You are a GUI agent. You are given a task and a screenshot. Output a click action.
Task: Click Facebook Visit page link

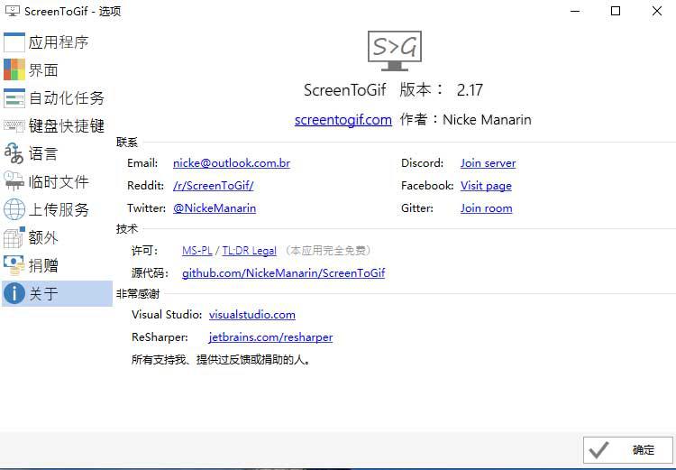coord(486,186)
